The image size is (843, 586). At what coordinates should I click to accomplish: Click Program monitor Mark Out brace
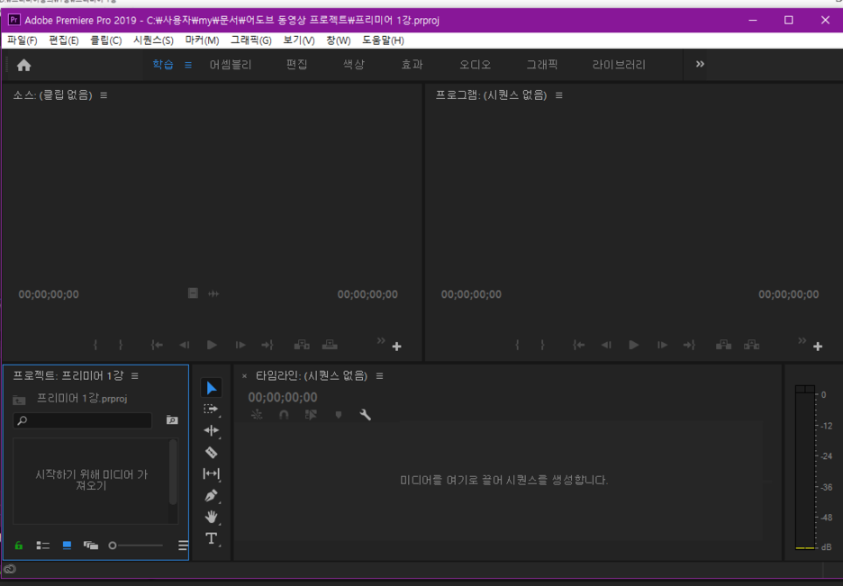542,345
